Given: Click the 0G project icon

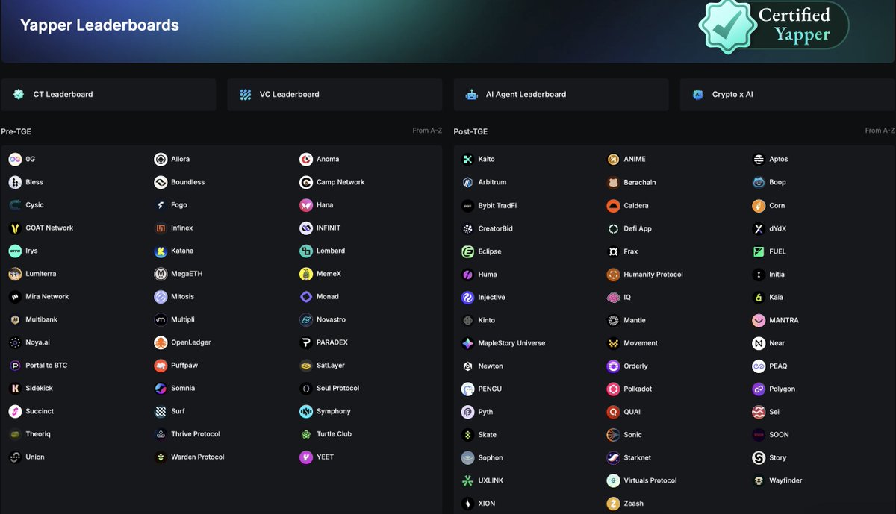Looking at the screenshot, I should tap(15, 159).
